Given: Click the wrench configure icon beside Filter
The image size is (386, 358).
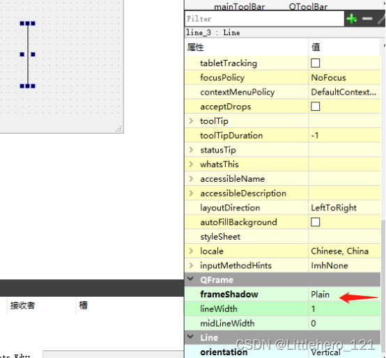Looking at the screenshot, I should point(382,19).
